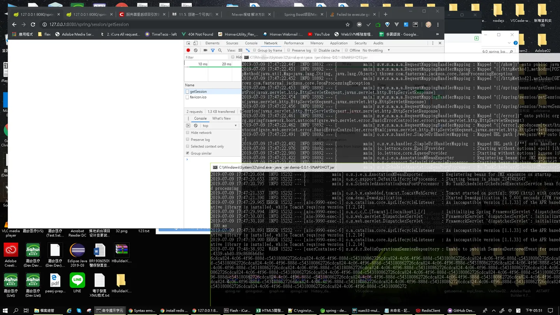
Task: Click the 10 ms timeline overview marker
Action: pyautogui.click(x=203, y=64)
